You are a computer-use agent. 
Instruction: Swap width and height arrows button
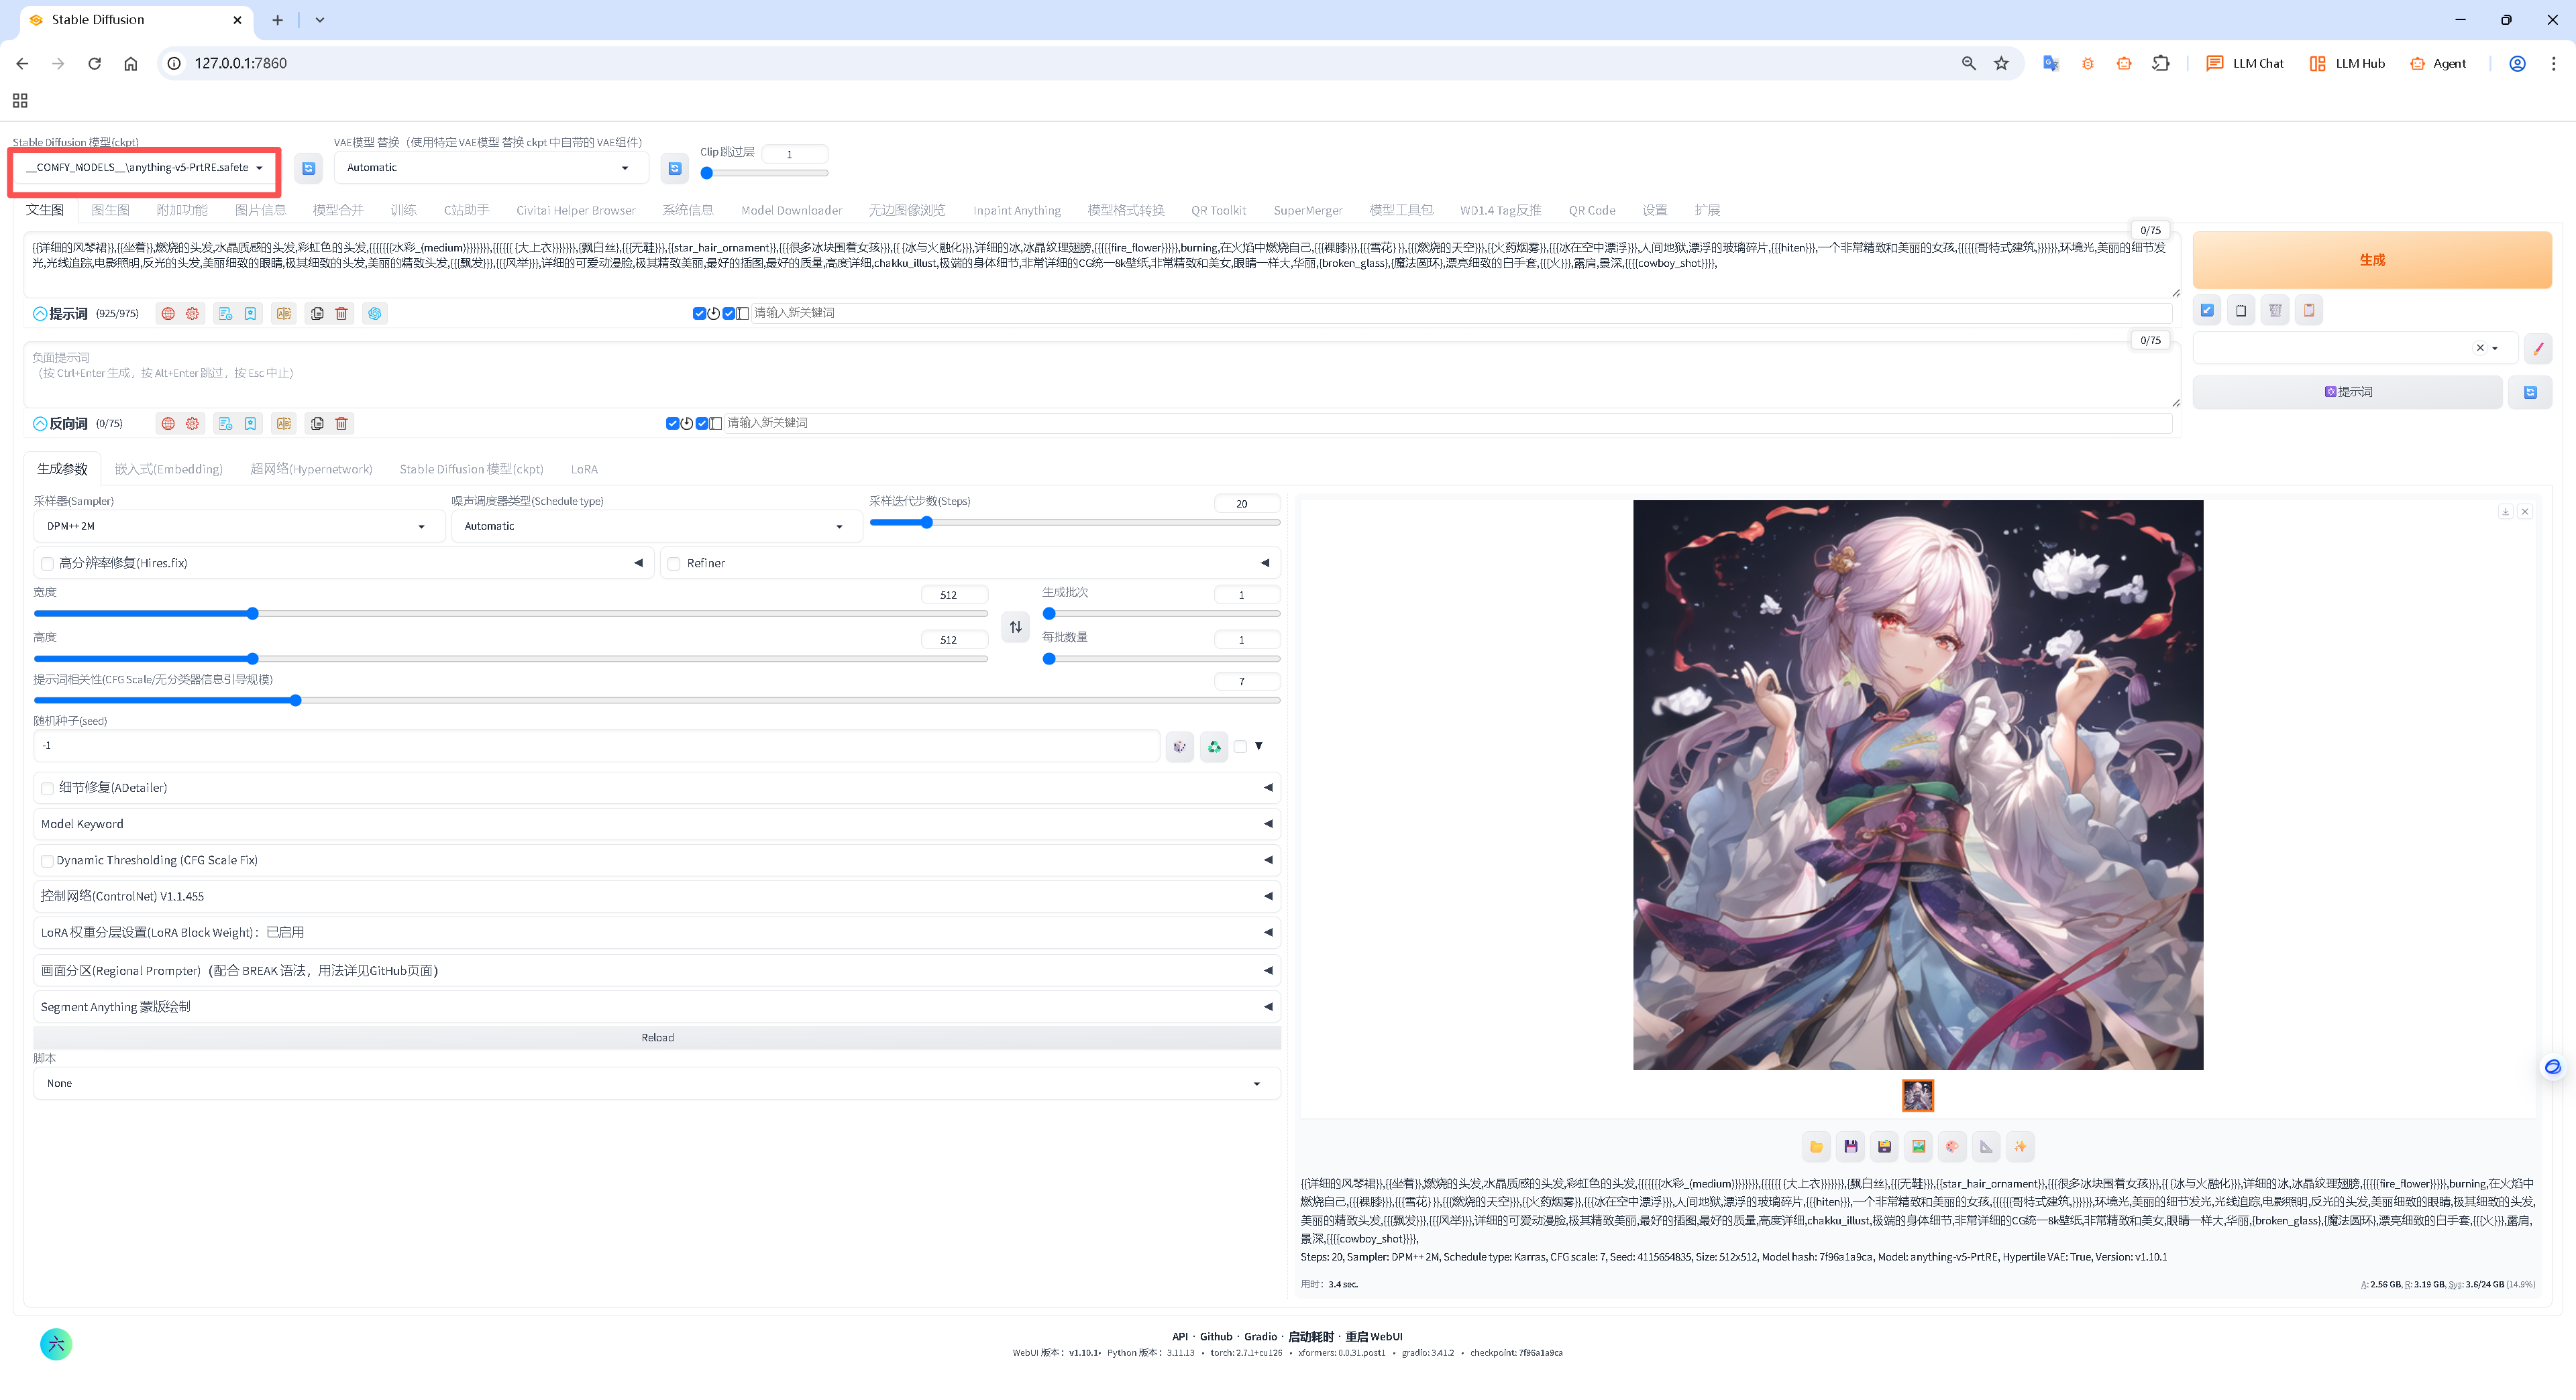pyautogui.click(x=1015, y=626)
